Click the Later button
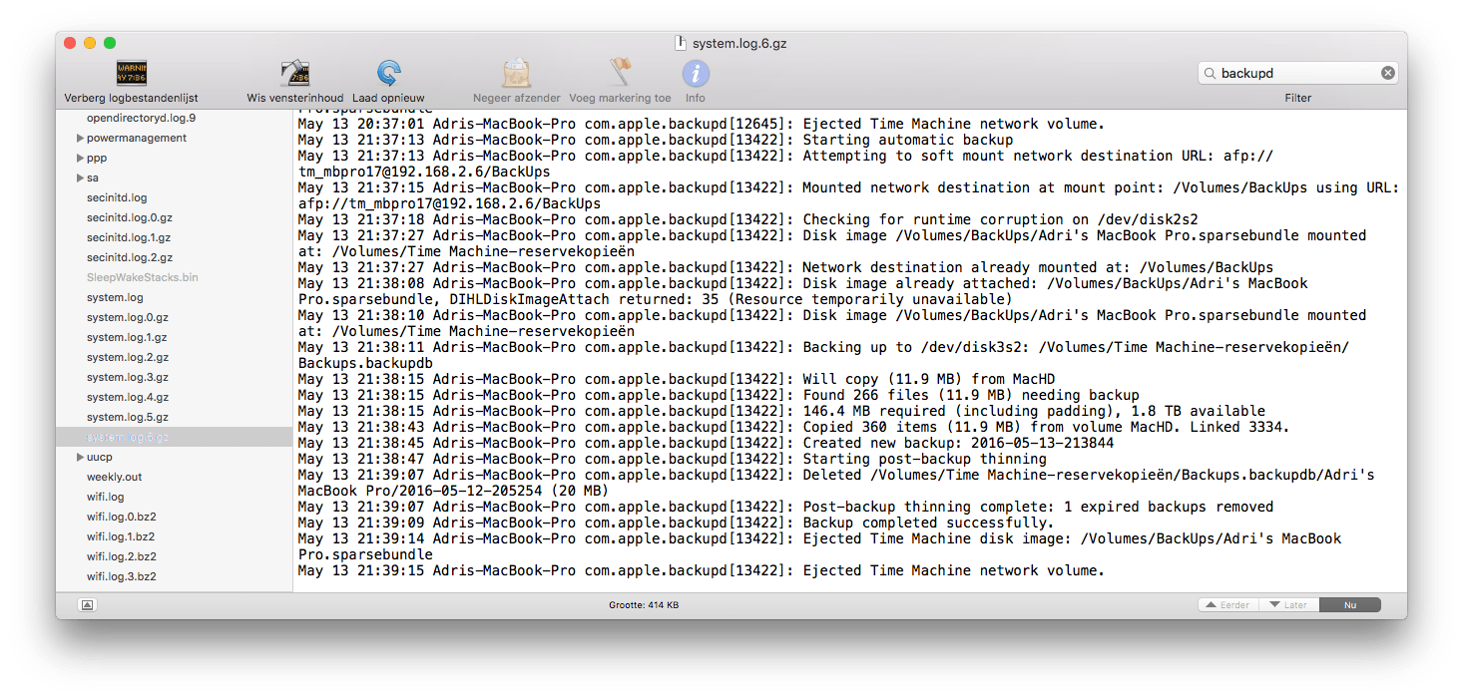 [x=1289, y=603]
